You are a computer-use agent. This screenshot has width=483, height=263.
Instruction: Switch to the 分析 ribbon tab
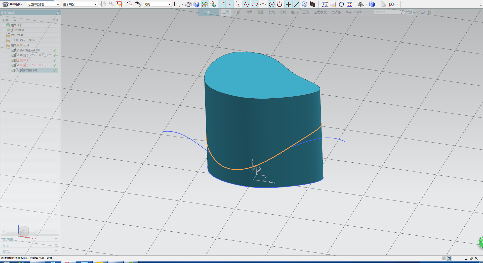point(283,12)
